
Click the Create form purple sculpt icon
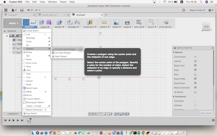click(49, 22)
